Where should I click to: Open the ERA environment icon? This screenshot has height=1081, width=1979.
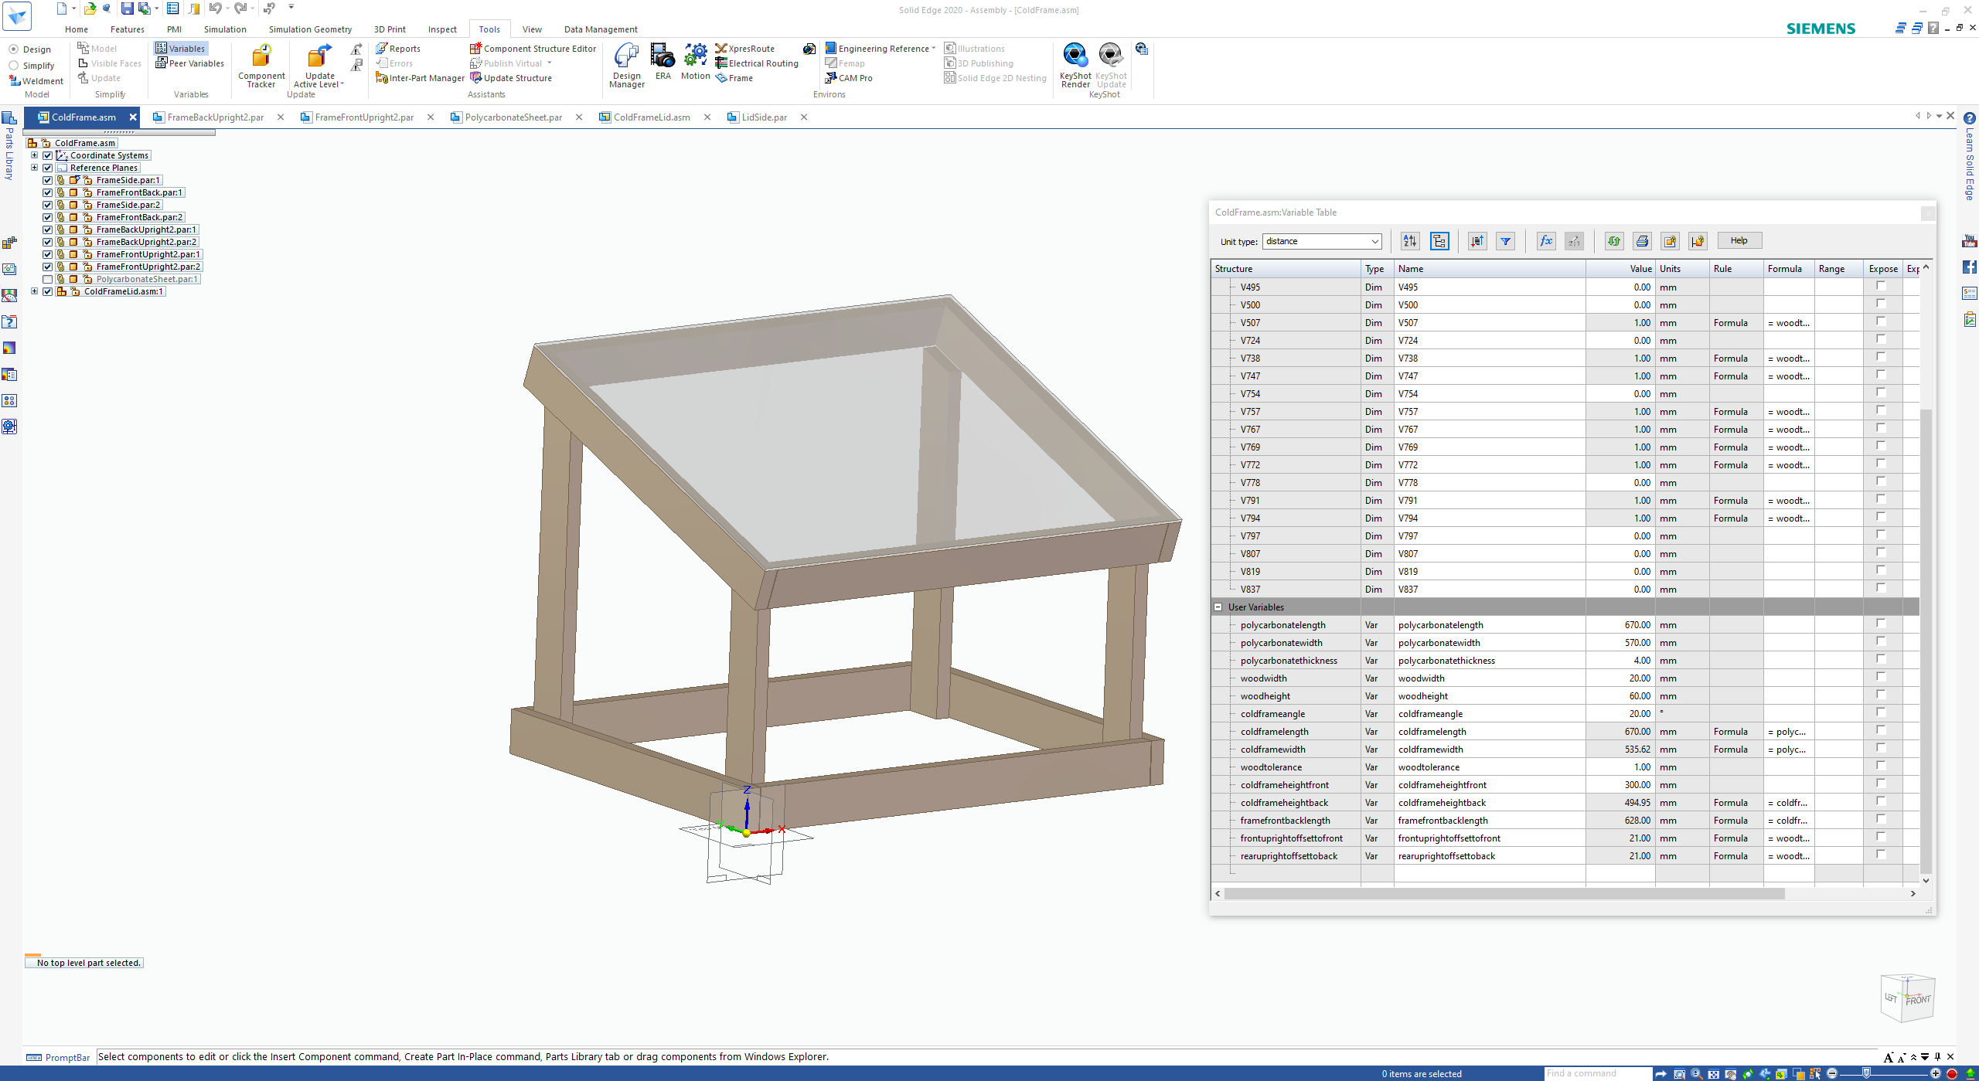[x=663, y=62]
